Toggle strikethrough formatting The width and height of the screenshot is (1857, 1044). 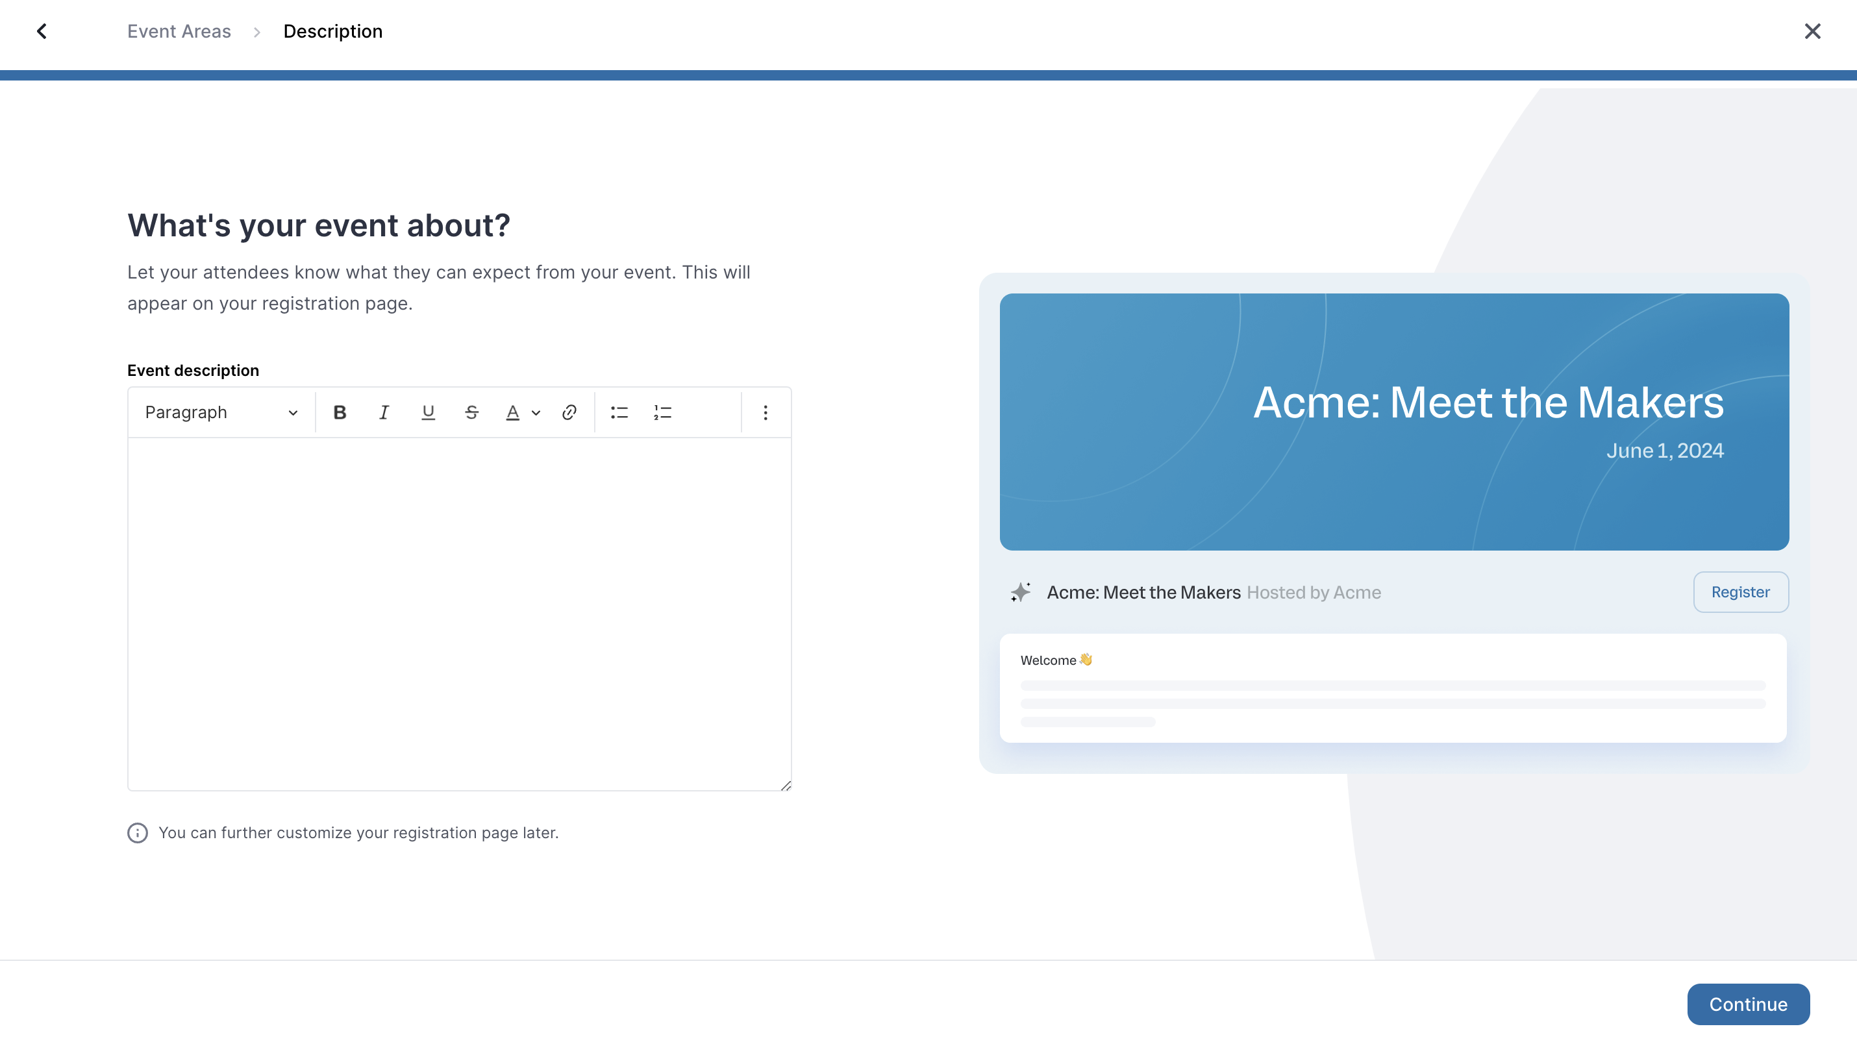[471, 412]
